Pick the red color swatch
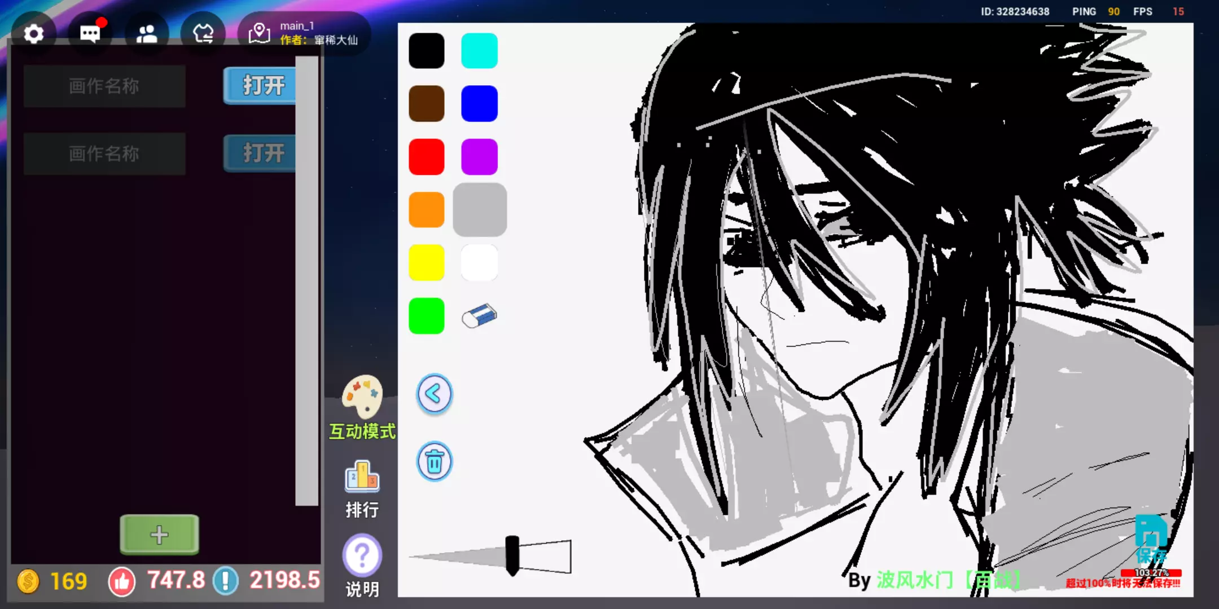Screen dimensions: 1219x609 click(426, 157)
